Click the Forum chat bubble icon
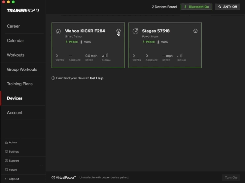Viewport: 245px width, 183px height. coord(6,169)
